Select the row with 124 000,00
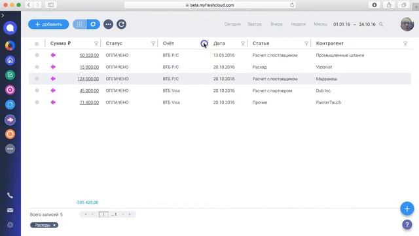Screen dimensions: 419x236 click(x=37, y=79)
